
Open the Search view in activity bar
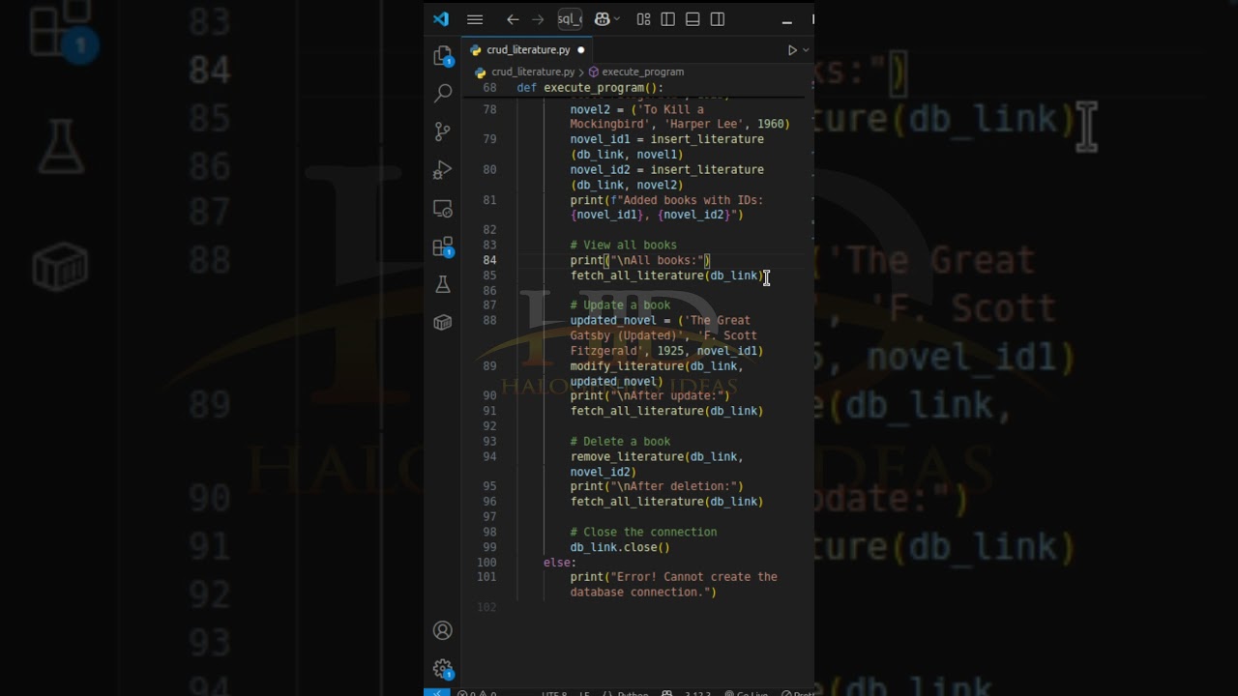pyautogui.click(x=443, y=93)
